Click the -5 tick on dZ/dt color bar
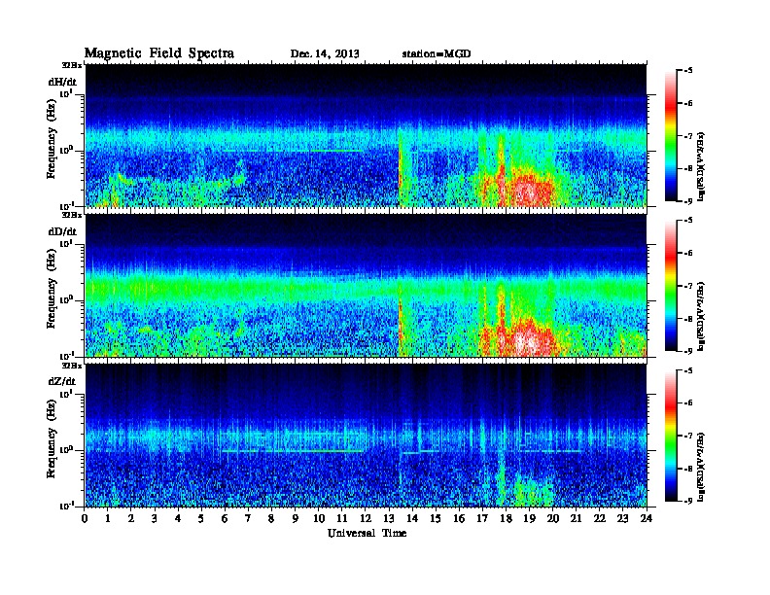 click(x=688, y=370)
